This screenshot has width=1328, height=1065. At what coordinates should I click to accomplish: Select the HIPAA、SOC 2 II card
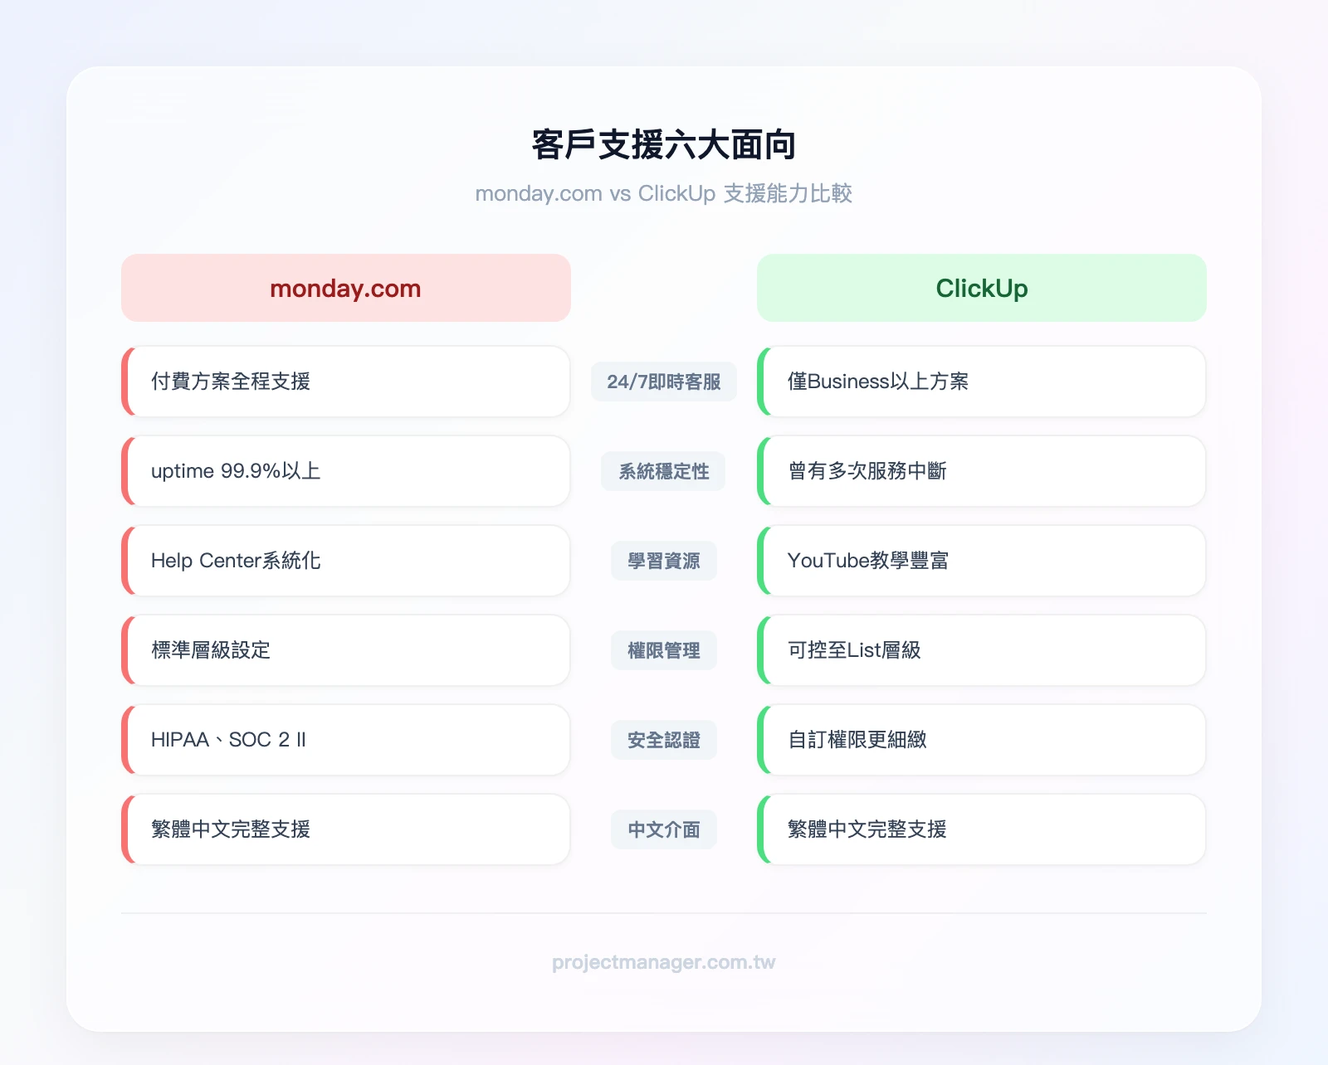tap(344, 740)
